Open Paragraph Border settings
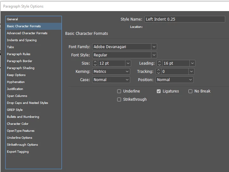Image resolution: width=229 pixels, height=172 pixels. click(x=34, y=61)
